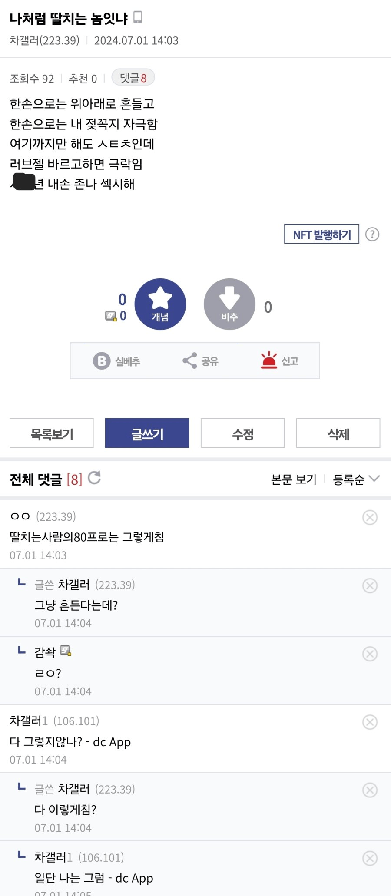Screen dimensions: 391x896
Task: Open the 공유 share icon
Action: [x=189, y=360]
